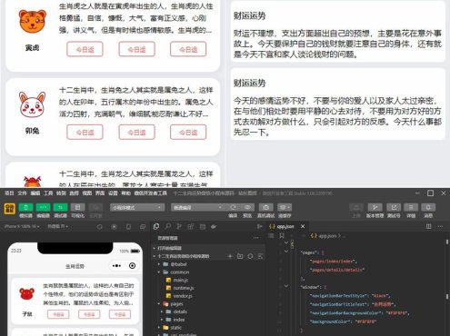450x336 pixels.
Task: Collapse the common folder
Action: [209, 272]
